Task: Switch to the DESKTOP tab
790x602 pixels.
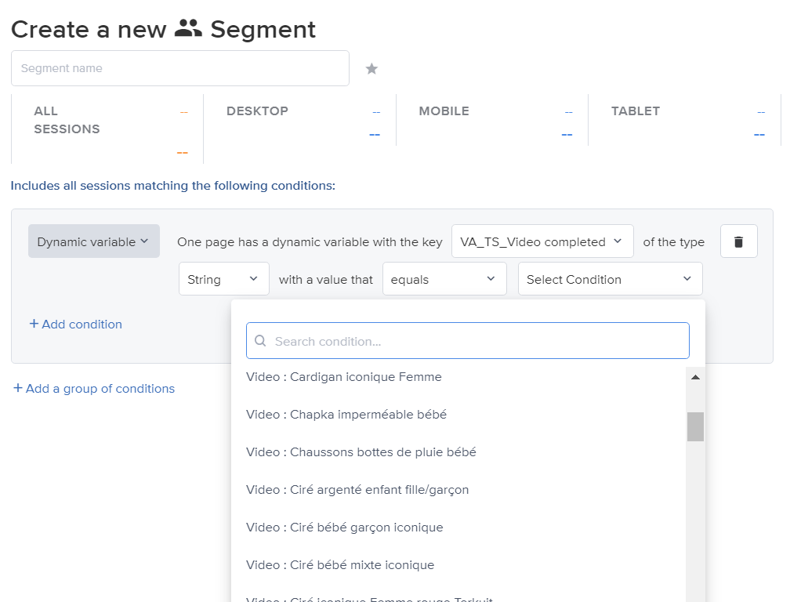Action: click(257, 111)
